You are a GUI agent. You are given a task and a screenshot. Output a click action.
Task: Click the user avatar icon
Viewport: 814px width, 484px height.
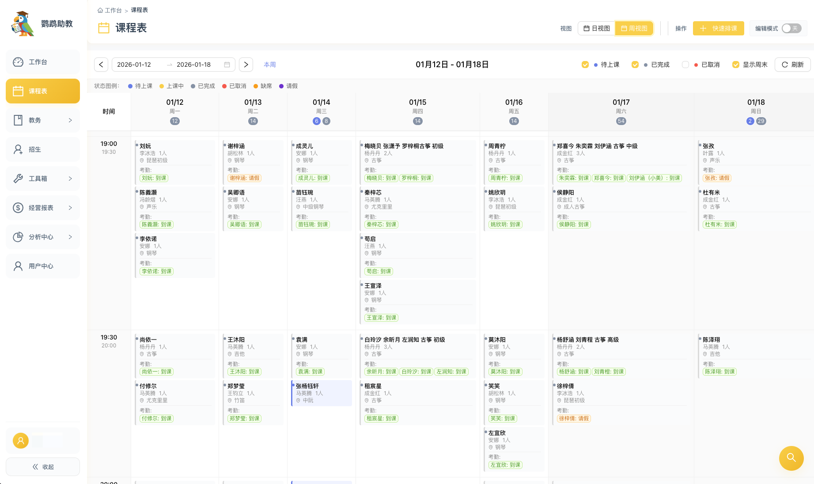click(20, 441)
